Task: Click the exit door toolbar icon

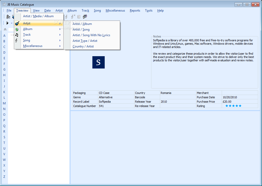Action: (8, 16)
